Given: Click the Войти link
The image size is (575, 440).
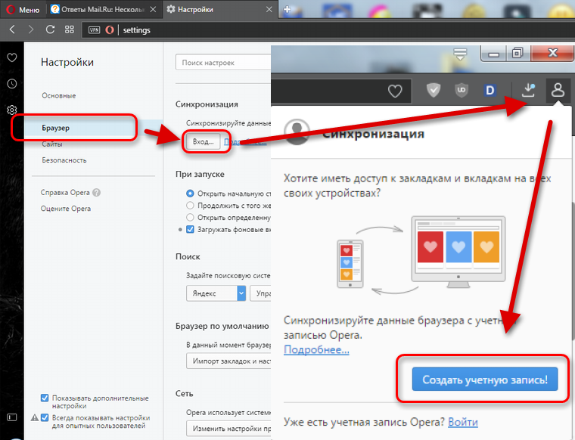Looking at the screenshot, I should click(x=463, y=422).
